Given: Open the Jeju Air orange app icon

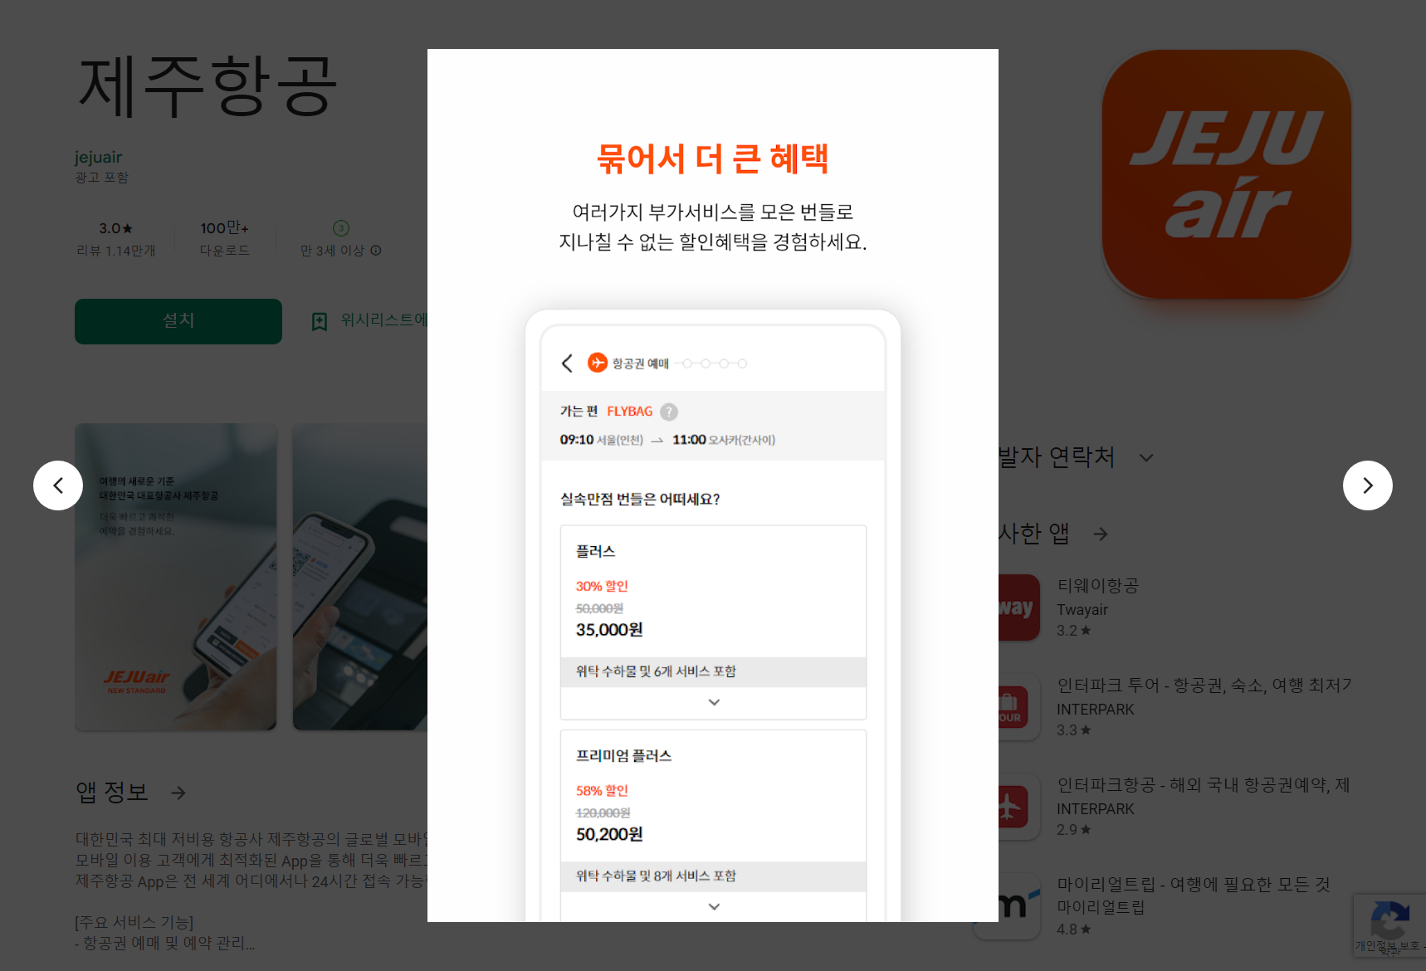Looking at the screenshot, I should (x=1226, y=174).
